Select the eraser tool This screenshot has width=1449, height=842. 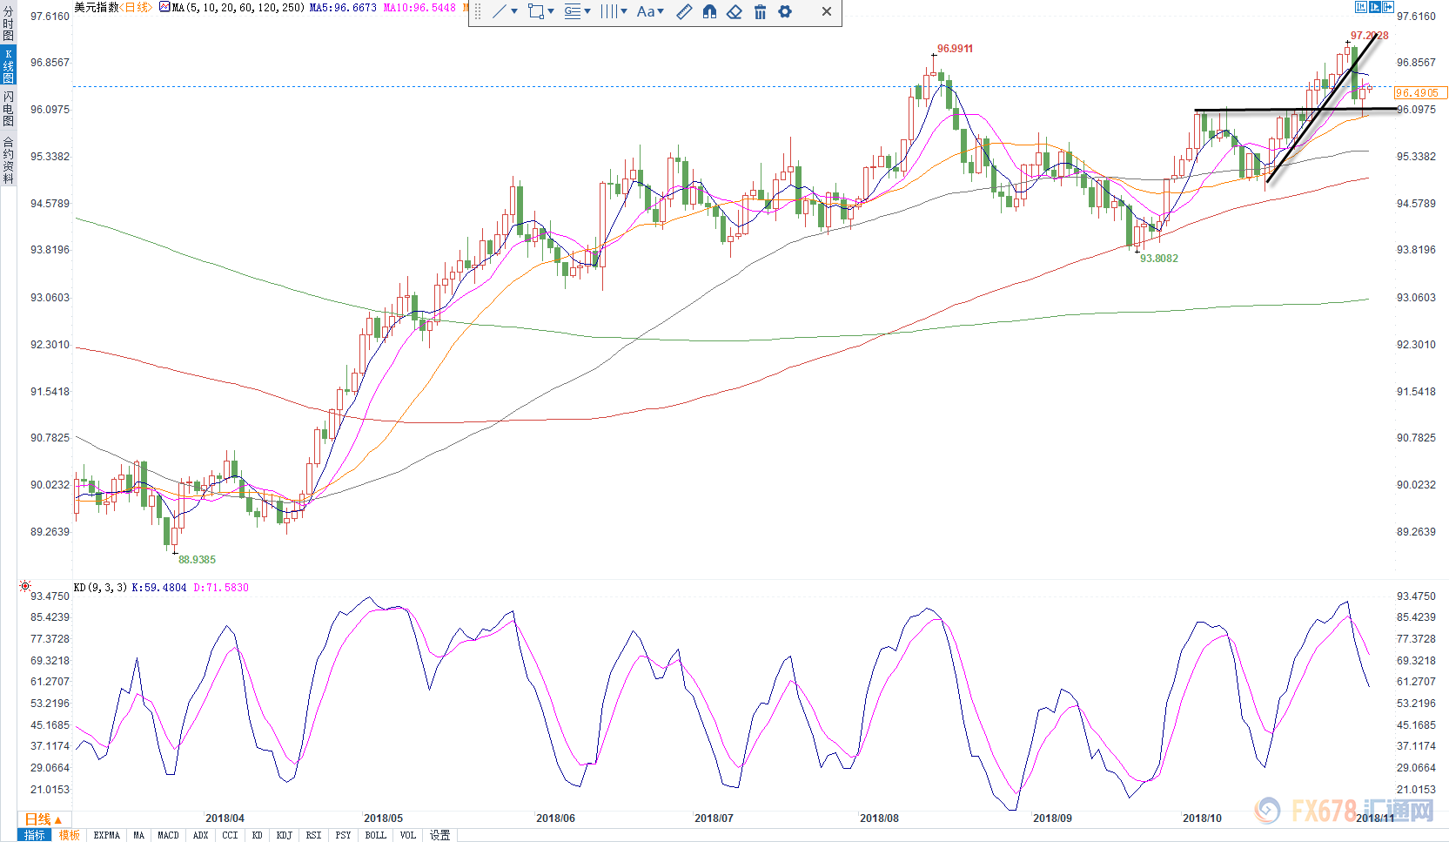point(735,11)
